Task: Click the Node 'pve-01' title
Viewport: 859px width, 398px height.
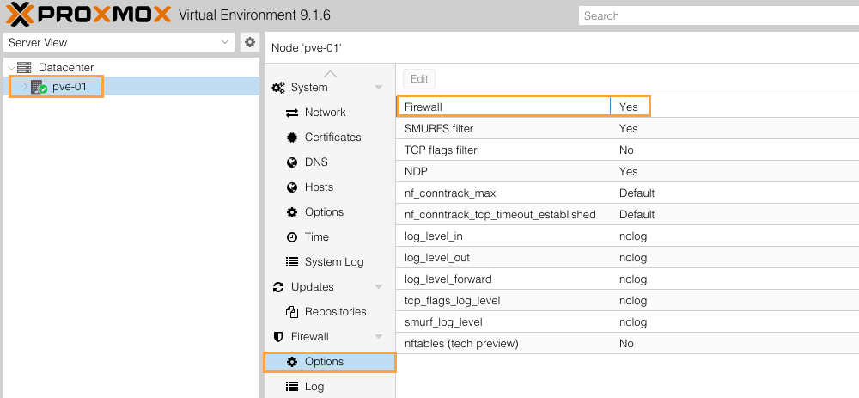Action: point(307,47)
